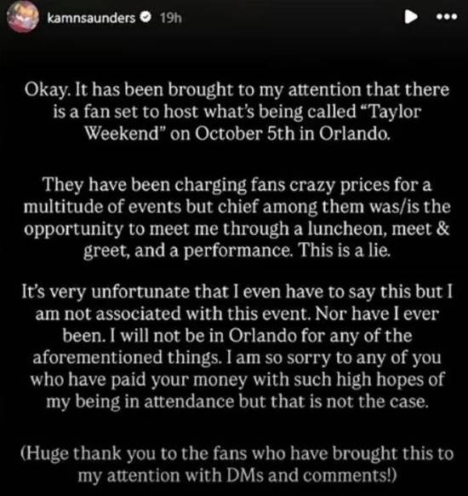
Task: Click the 19h story timestamp
Action: pyautogui.click(x=170, y=18)
